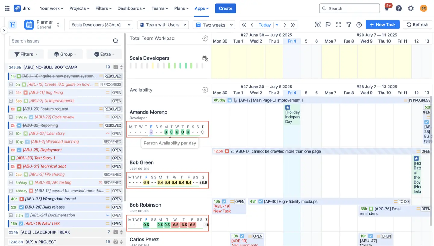Click the New Task button

tap(382, 24)
